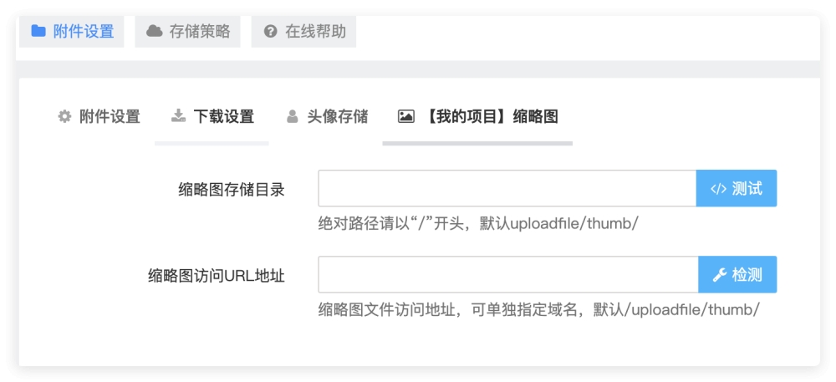This screenshot has height=382, width=836.
Task: Click the wrench icon on 检测 button
Action: (x=720, y=275)
